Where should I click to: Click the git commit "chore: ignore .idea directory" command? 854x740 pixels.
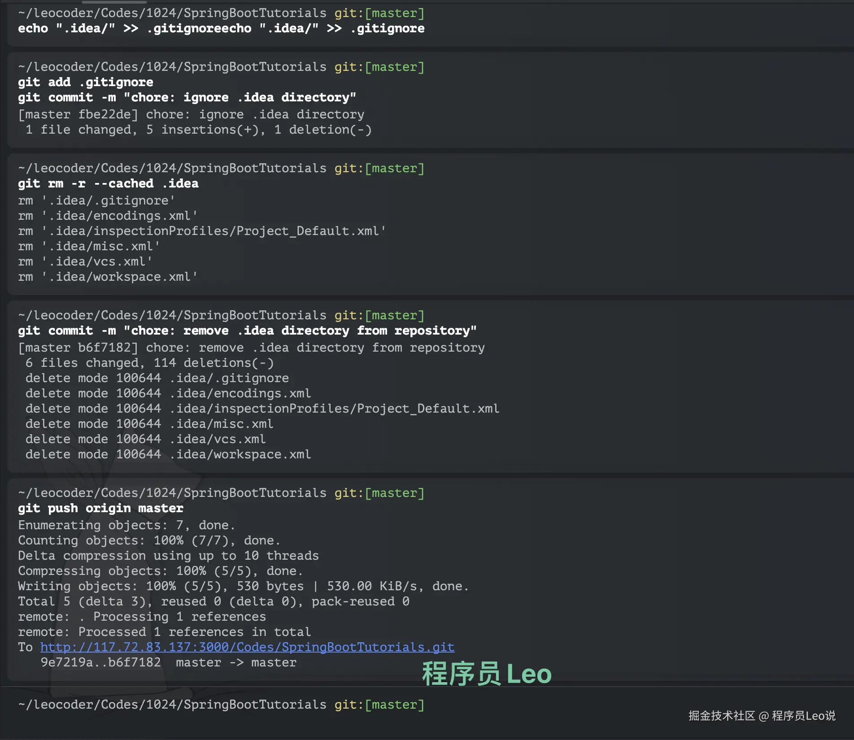[187, 97]
